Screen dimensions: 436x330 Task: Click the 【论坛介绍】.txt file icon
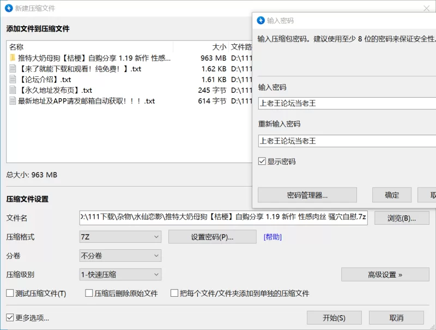(x=13, y=80)
